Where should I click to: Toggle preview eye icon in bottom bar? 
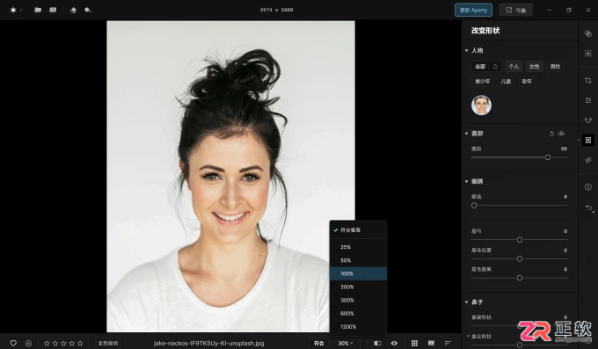[x=394, y=343]
